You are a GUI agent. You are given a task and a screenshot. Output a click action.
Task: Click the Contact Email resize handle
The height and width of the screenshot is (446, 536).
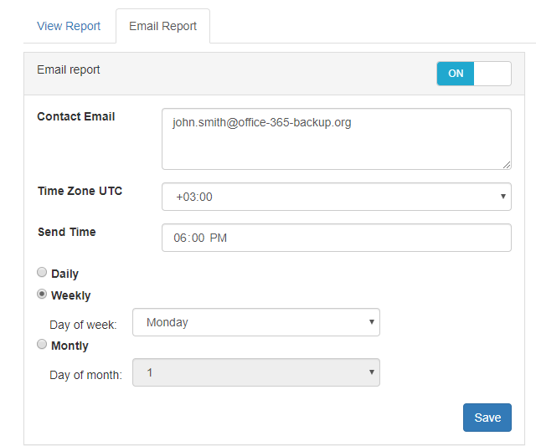pyautogui.click(x=507, y=165)
